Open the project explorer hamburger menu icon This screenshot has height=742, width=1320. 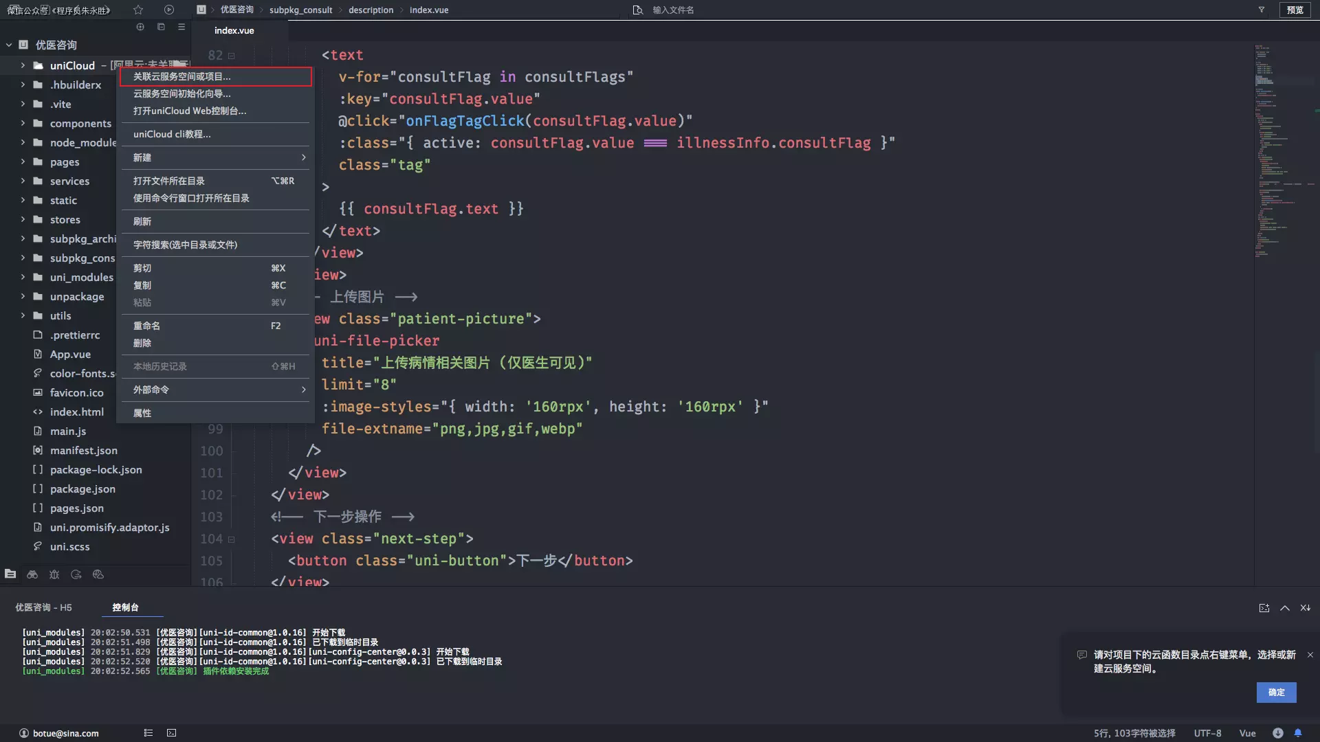(x=181, y=27)
